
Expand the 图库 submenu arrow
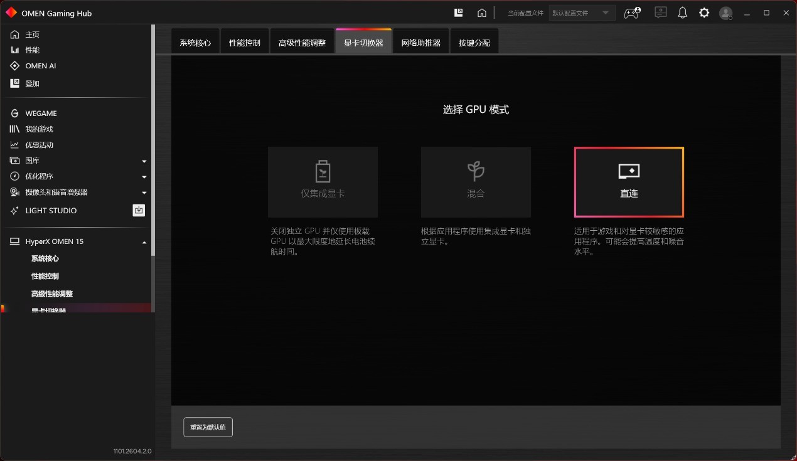pyautogui.click(x=144, y=161)
